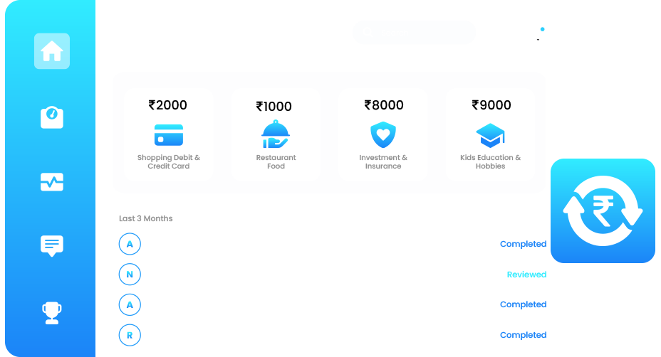Click the rupee refresh cycle icon
Screen dimensions: 661x357
[603, 211]
